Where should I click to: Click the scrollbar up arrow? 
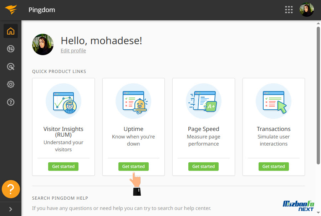(x=318, y=23)
